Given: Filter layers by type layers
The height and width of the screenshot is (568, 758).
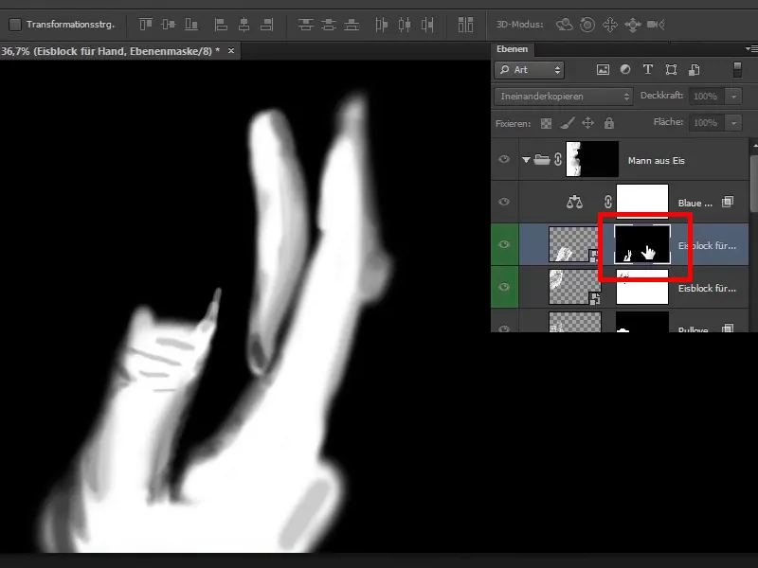Looking at the screenshot, I should [x=648, y=69].
